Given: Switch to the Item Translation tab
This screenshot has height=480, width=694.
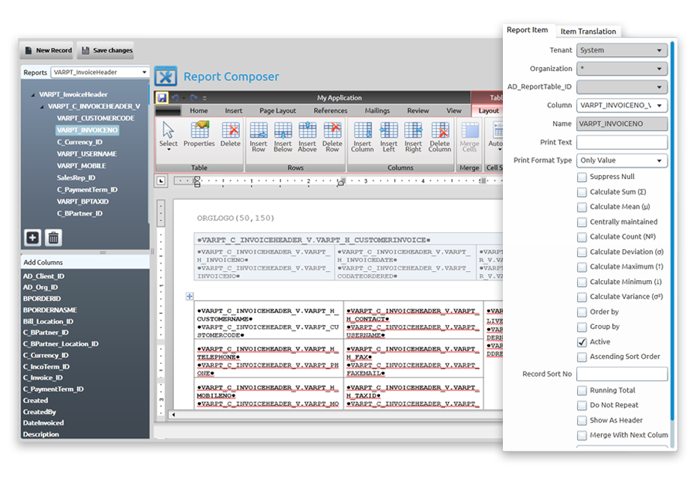Looking at the screenshot, I should [589, 31].
